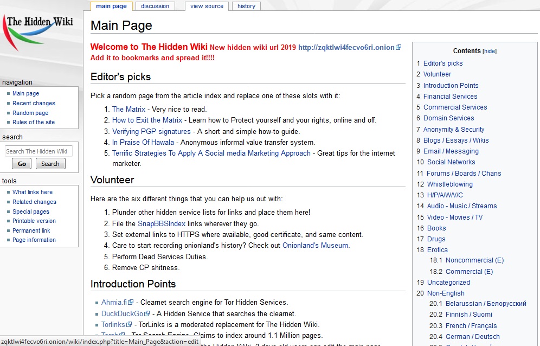Click external link icon next to DuckDuckGo

[147, 313]
